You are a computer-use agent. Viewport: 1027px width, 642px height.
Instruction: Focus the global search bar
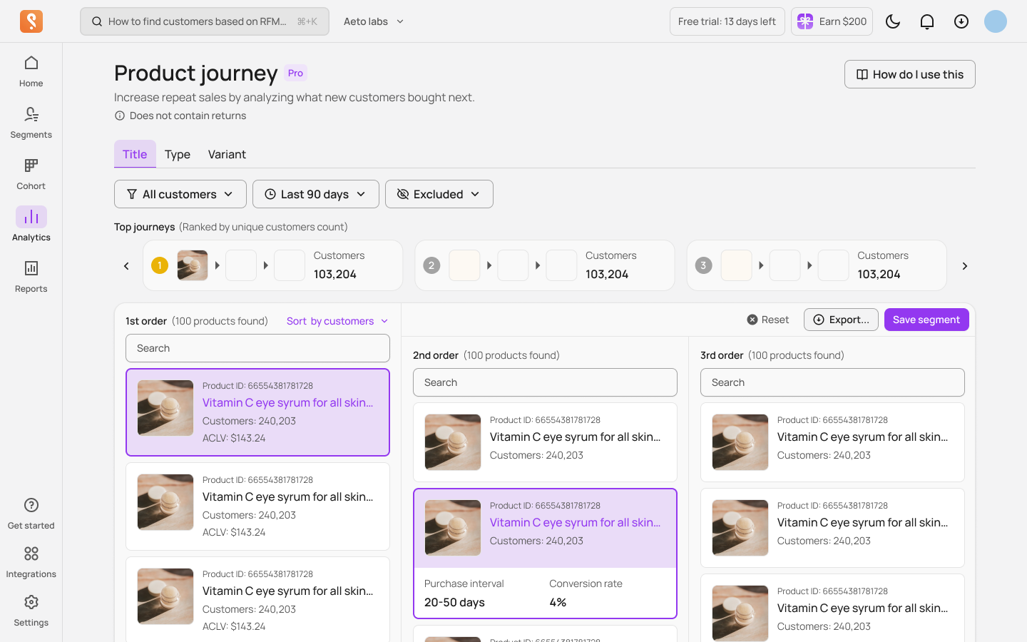tap(205, 21)
